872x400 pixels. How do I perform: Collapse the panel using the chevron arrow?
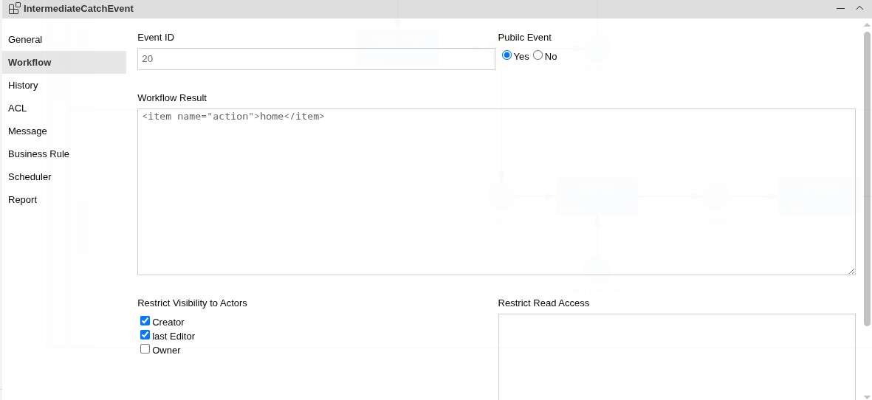pyautogui.click(x=859, y=8)
